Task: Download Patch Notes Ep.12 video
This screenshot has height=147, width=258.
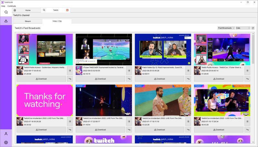Action: click(160, 79)
